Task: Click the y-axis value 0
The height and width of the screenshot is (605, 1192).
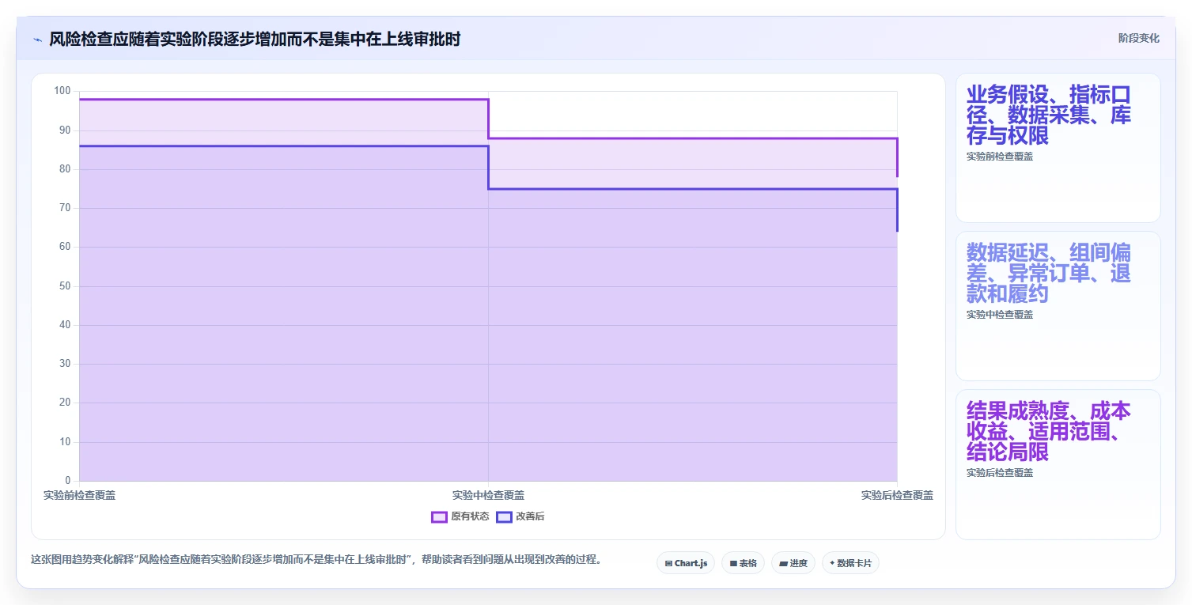Action: point(67,481)
